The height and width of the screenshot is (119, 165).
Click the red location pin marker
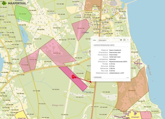[x=73, y=76]
